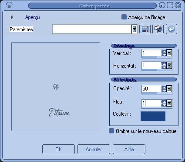
Task: Click the slider bar under Vertical field
Action: 157,58
